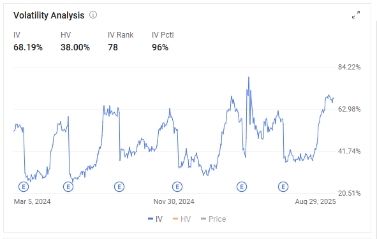Toggle the IV series in legend

pos(155,219)
